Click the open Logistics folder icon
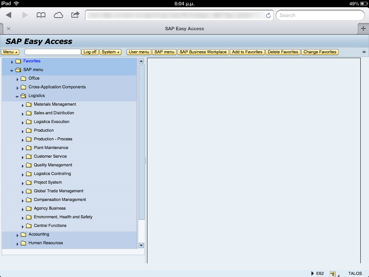This screenshot has width=369, height=277. 23,96
